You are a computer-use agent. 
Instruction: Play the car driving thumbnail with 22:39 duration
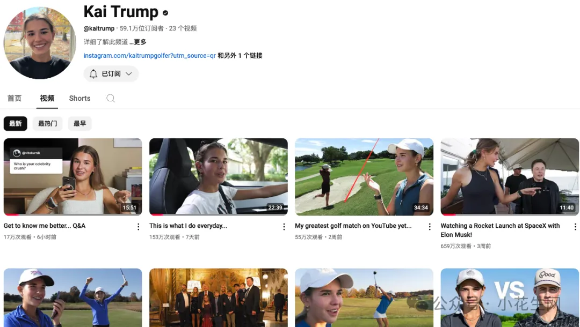(219, 177)
